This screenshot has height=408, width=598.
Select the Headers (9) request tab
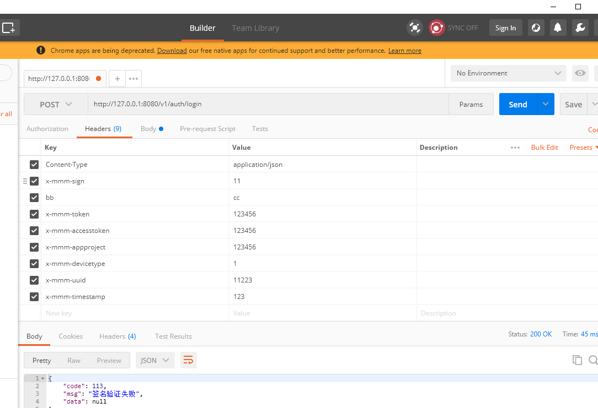click(103, 129)
